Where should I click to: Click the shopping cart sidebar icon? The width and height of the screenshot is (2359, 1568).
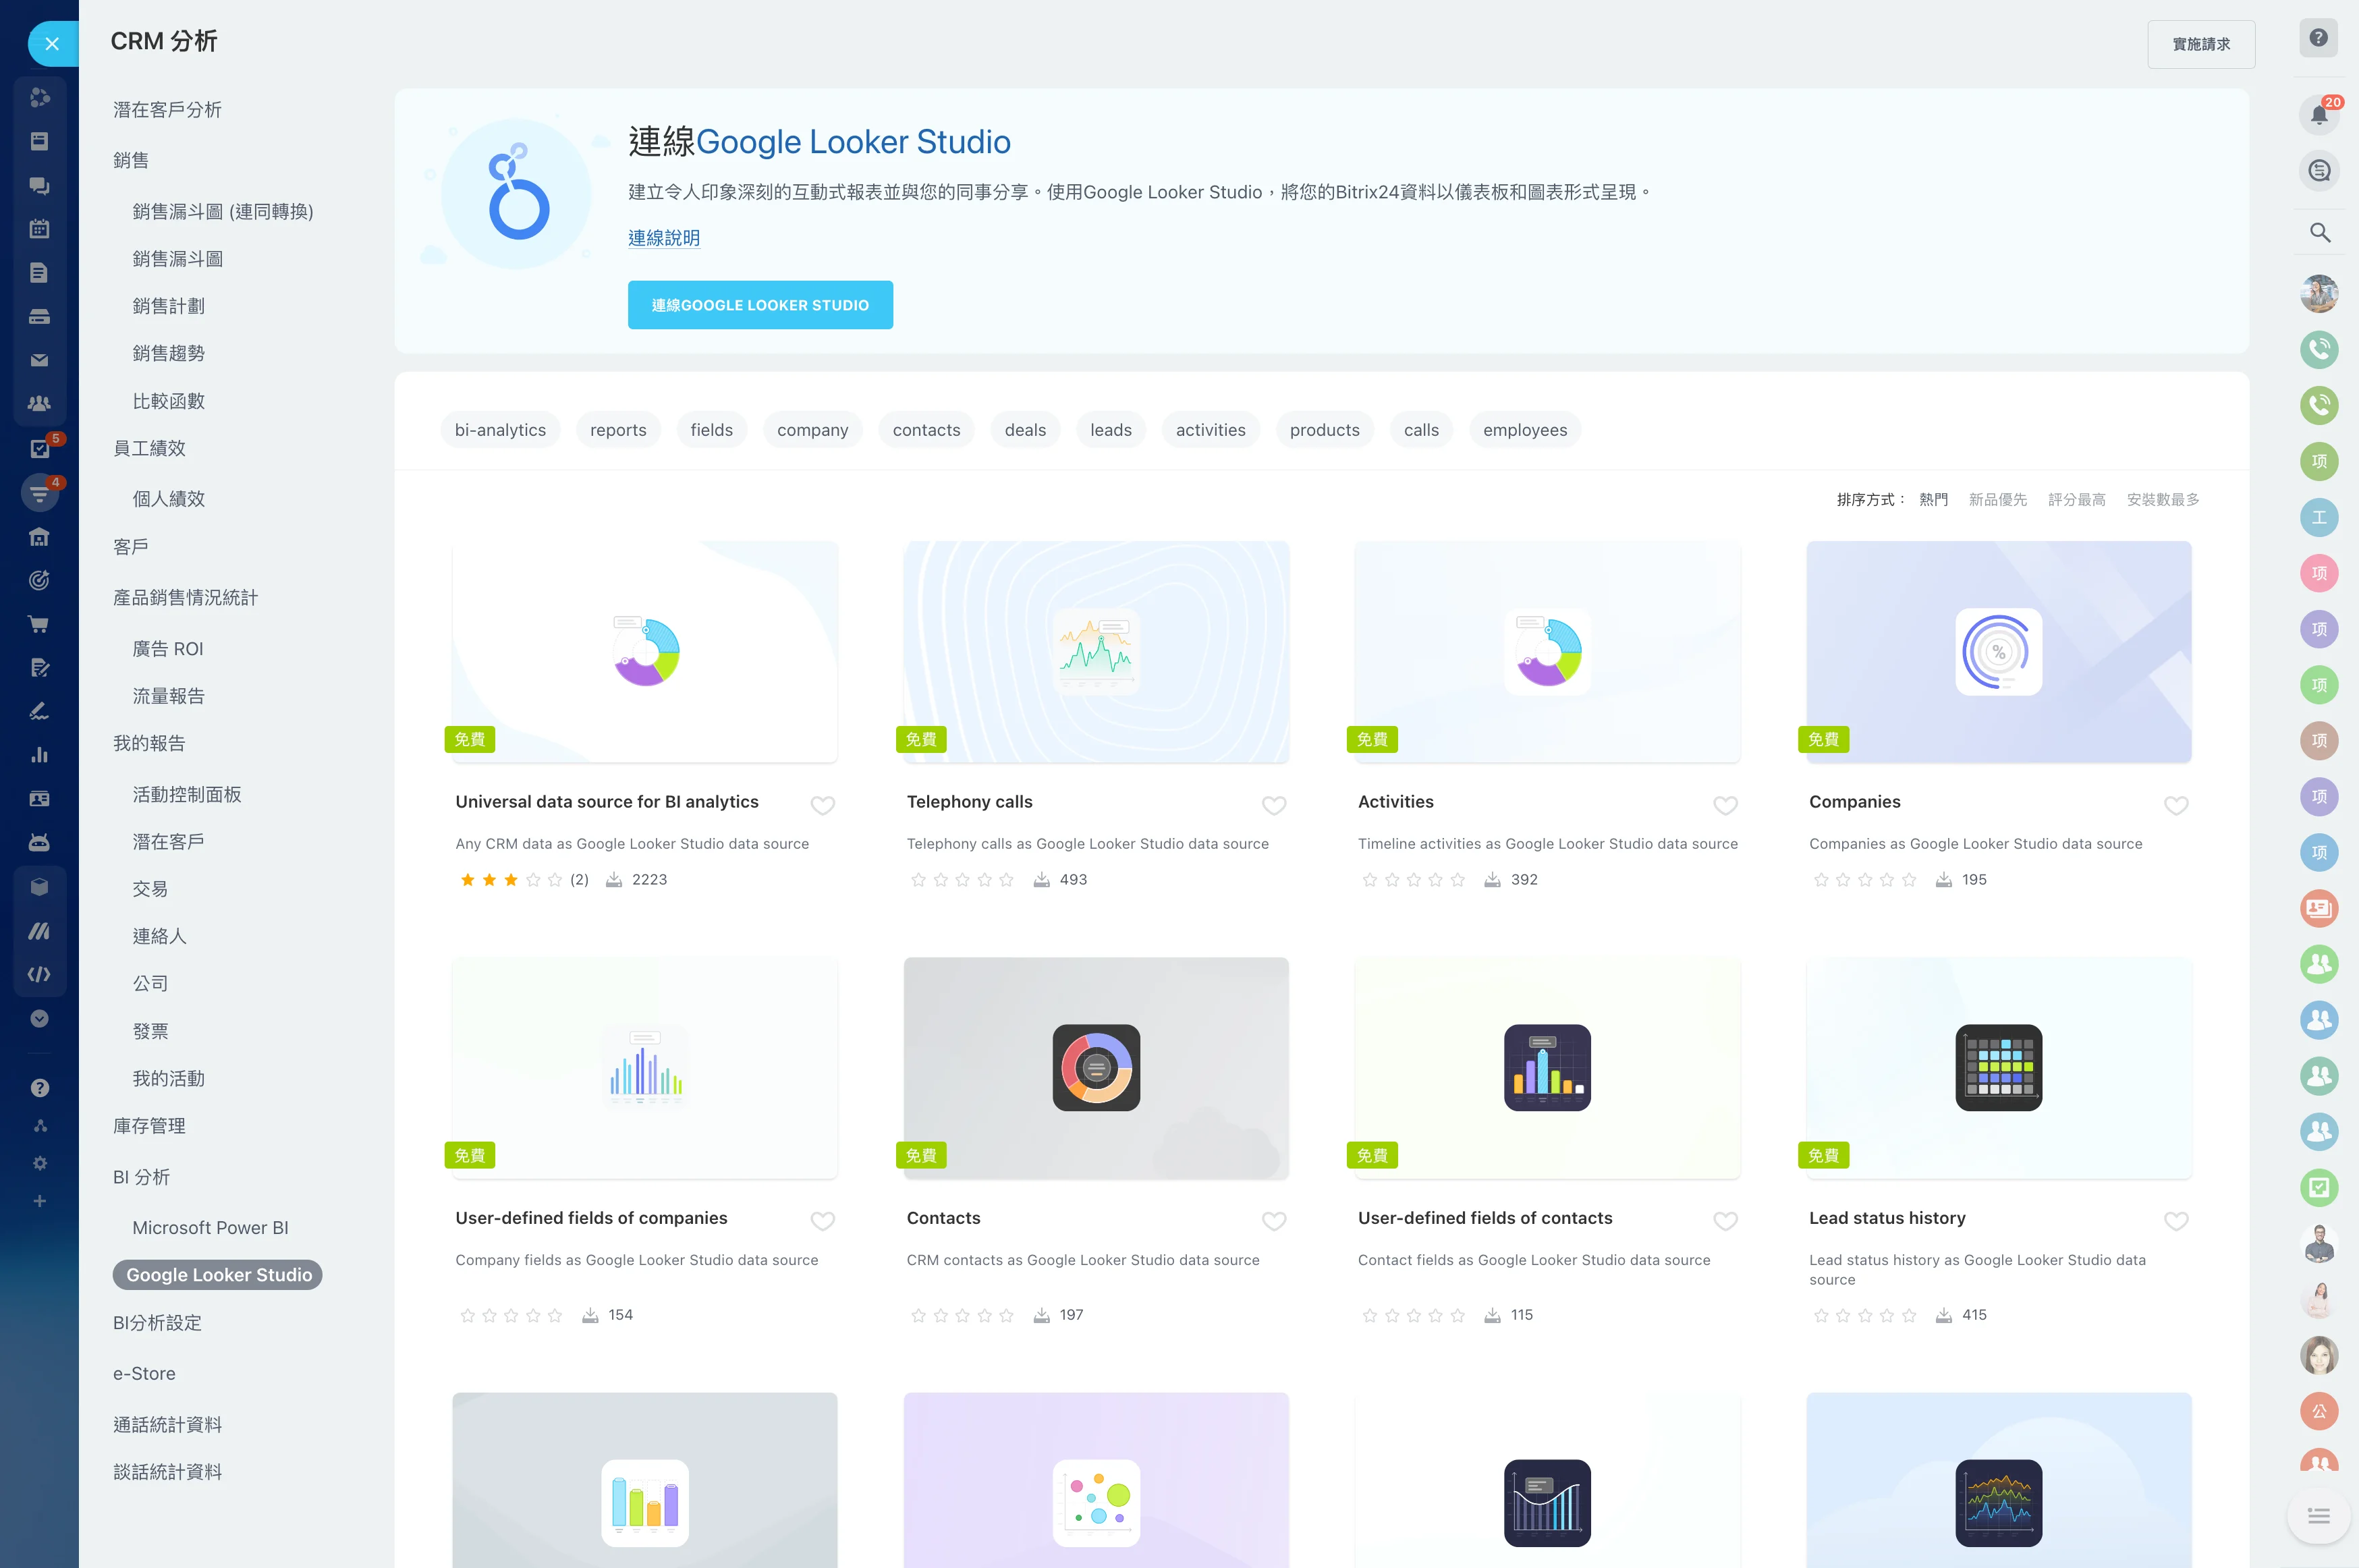coord(39,624)
